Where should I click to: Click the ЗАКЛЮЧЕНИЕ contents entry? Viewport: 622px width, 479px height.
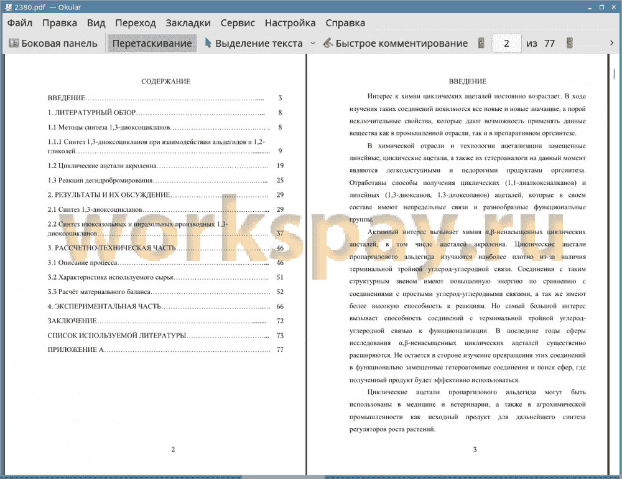(x=165, y=321)
